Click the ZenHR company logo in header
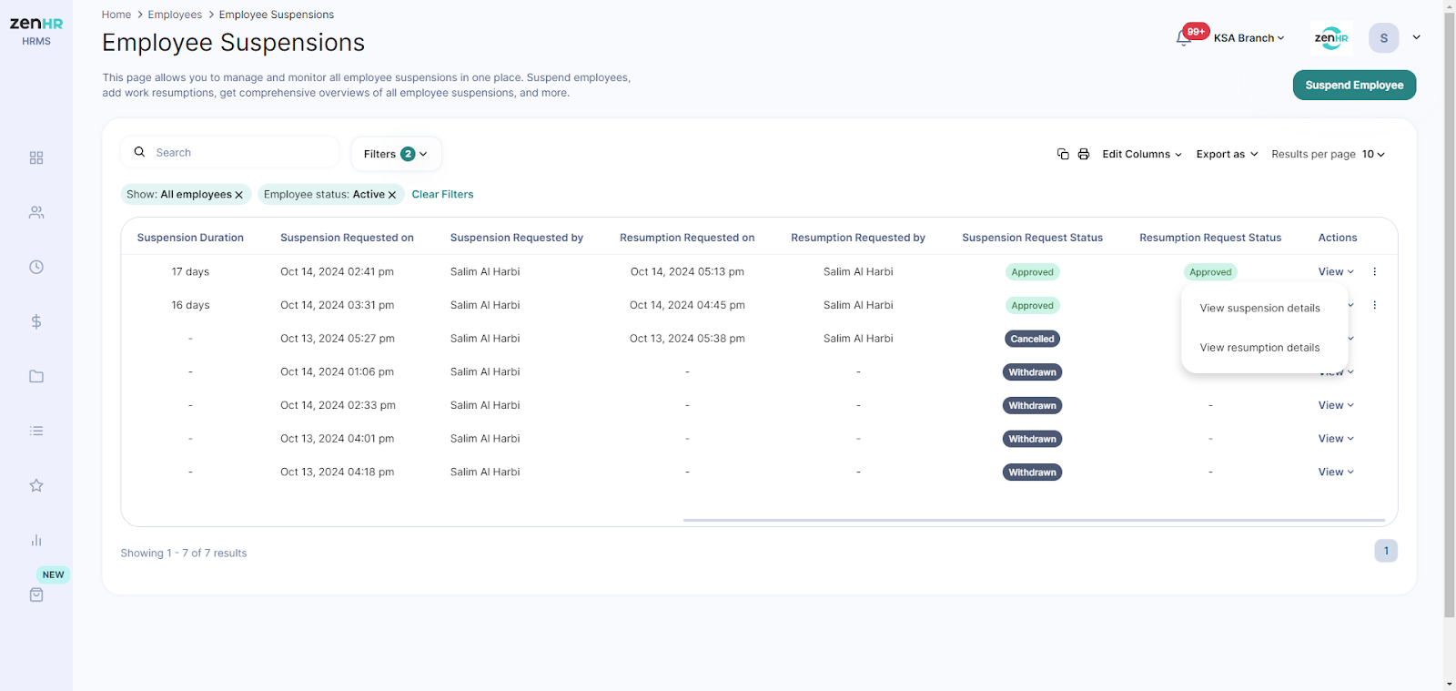The height and width of the screenshot is (691, 1456). click(x=1331, y=37)
